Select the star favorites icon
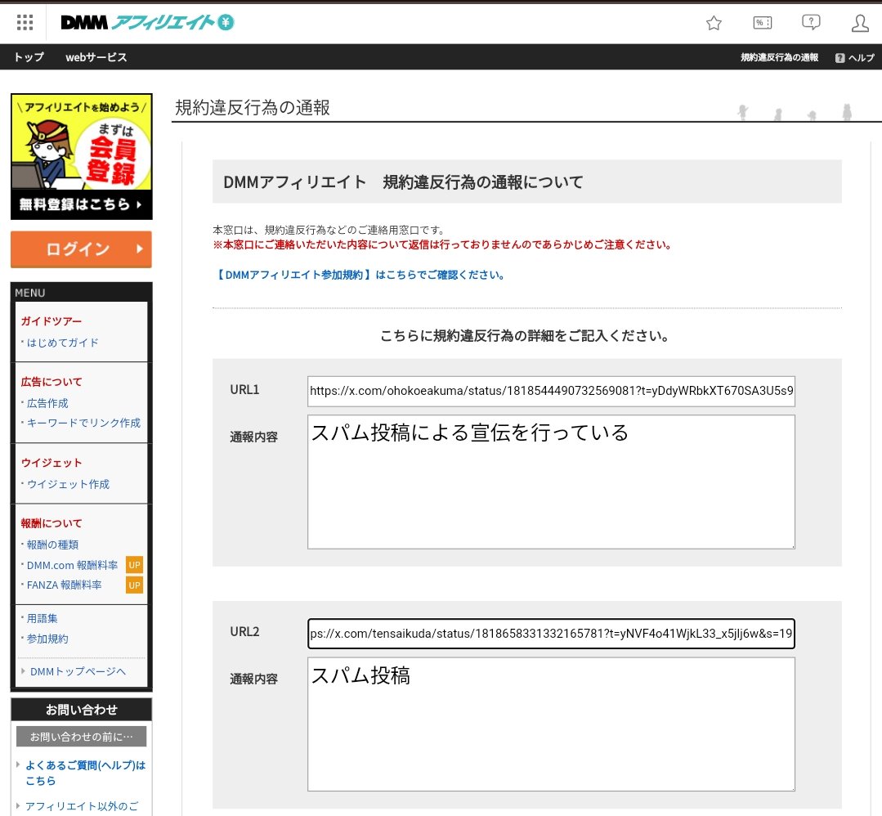Viewport: 882px width, 816px height. (x=713, y=23)
